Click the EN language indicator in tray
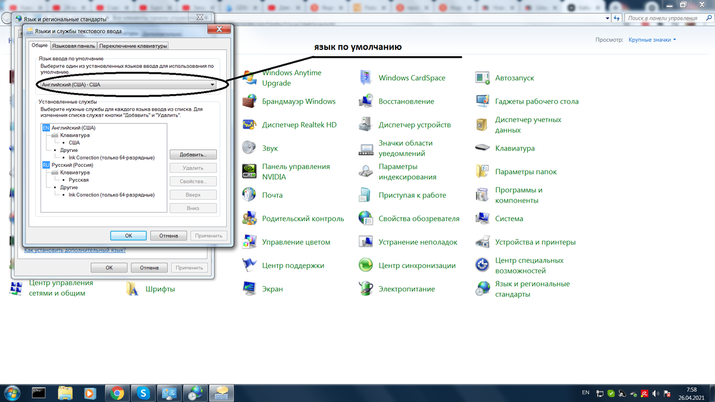 (x=585, y=392)
